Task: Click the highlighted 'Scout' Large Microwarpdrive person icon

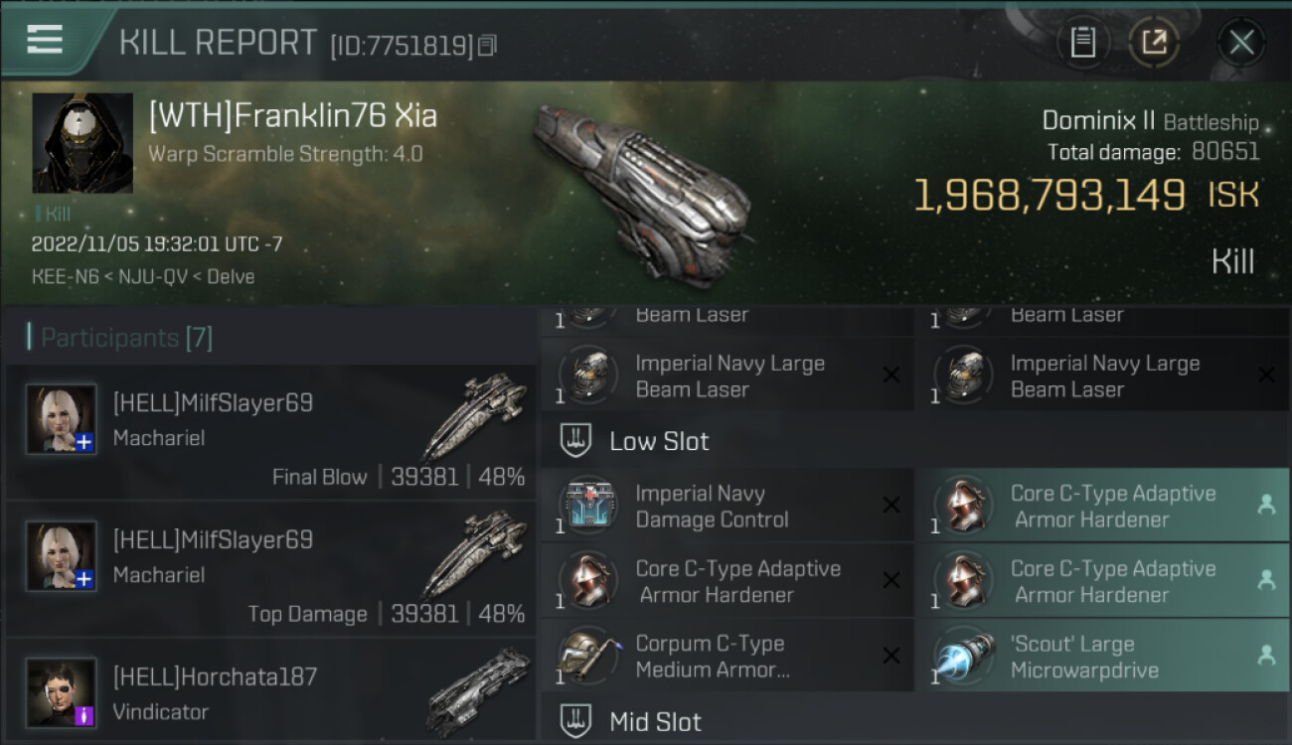Action: (x=1266, y=656)
